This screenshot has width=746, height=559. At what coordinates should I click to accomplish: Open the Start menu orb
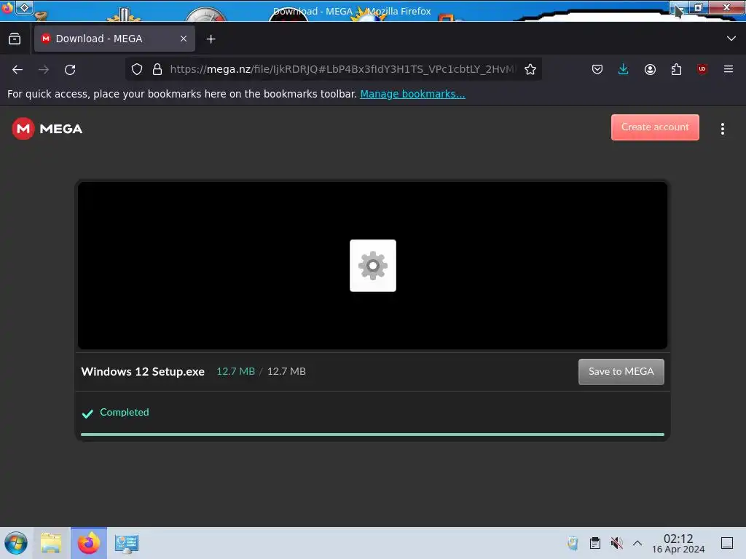point(16,543)
